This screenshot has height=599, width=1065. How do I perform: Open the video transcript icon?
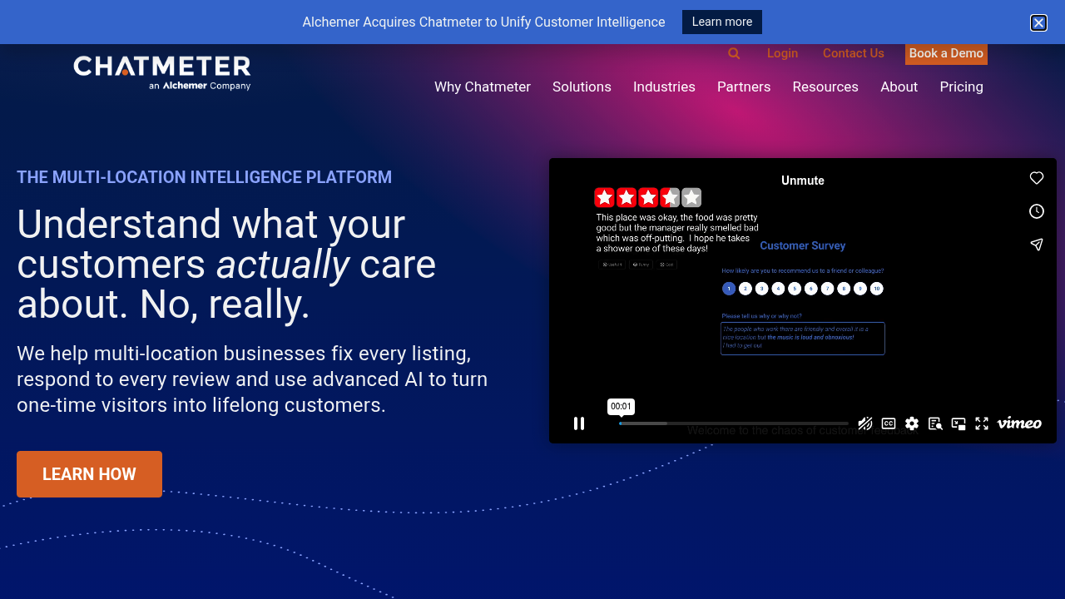pos(935,423)
